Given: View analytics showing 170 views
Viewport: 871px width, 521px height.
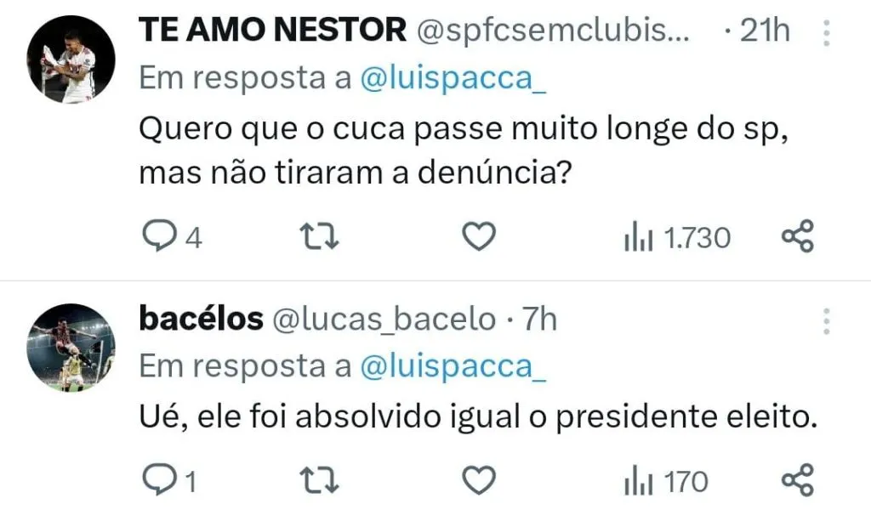Looking at the screenshot, I should [x=665, y=482].
